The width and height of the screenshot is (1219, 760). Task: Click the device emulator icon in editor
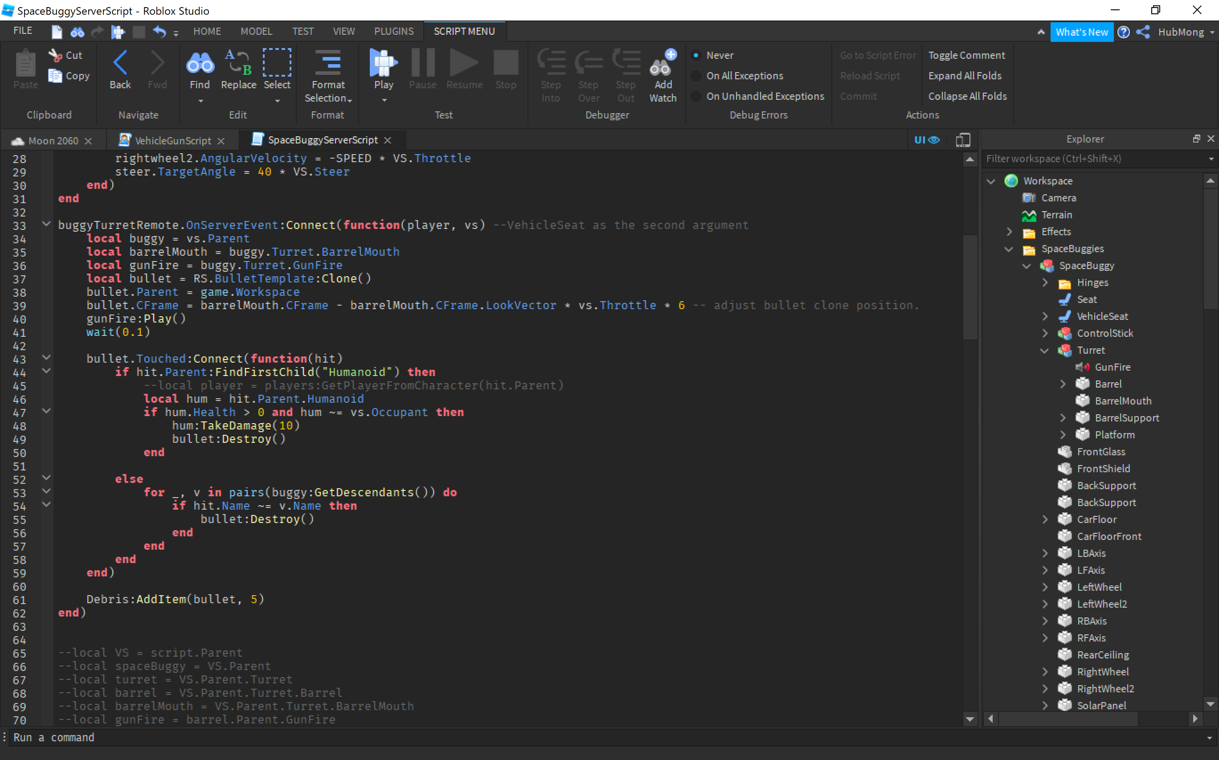[963, 140]
